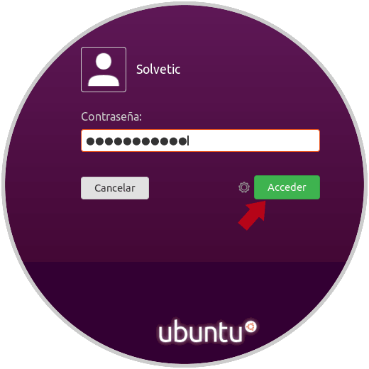Screen dimensions: 369x369
Task: Click the Cancelar button
Action: point(115,188)
